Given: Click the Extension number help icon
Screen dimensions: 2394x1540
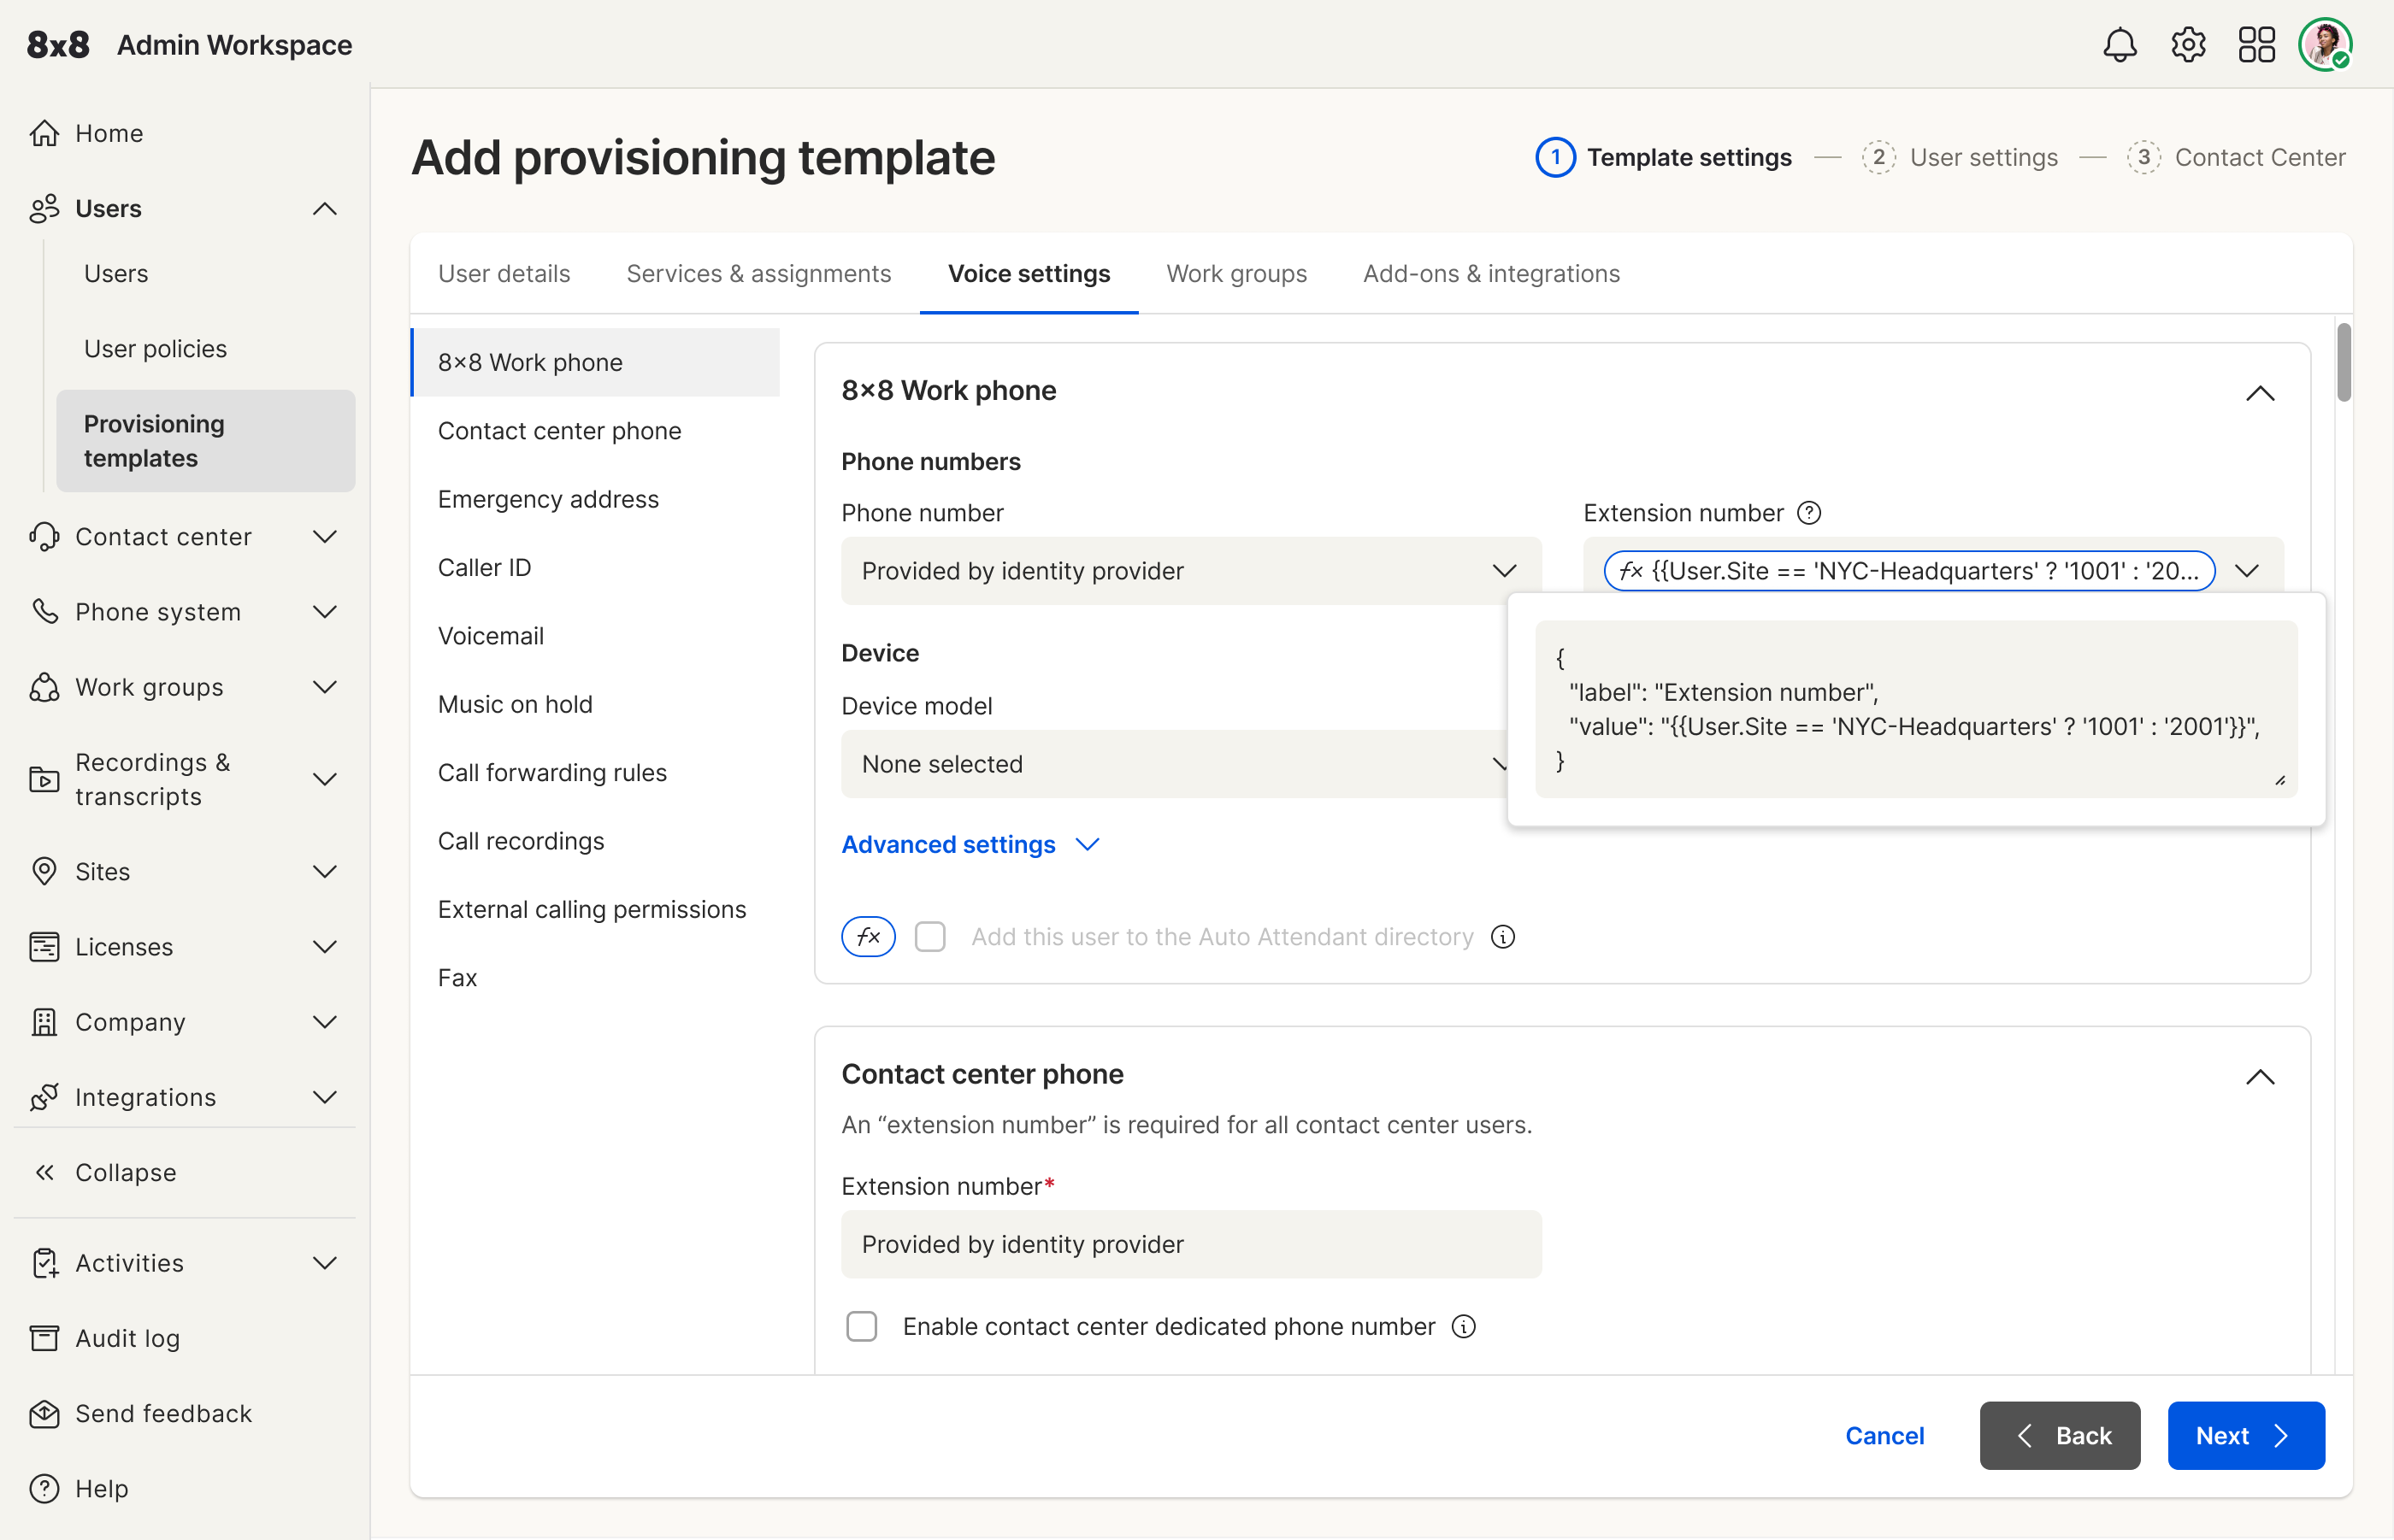Looking at the screenshot, I should [1809, 513].
